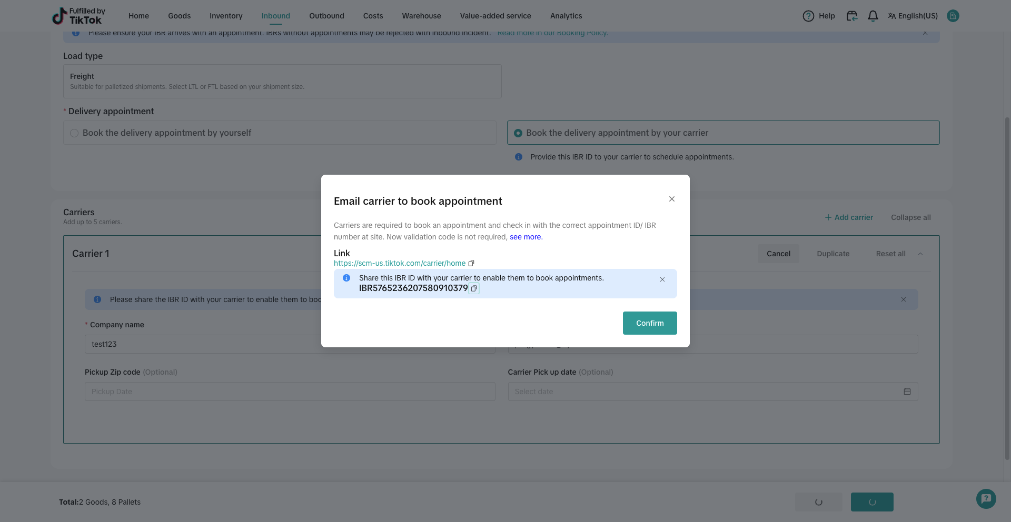Click the calendar sync icon in header
Image resolution: width=1011 pixels, height=522 pixels.
pos(851,16)
